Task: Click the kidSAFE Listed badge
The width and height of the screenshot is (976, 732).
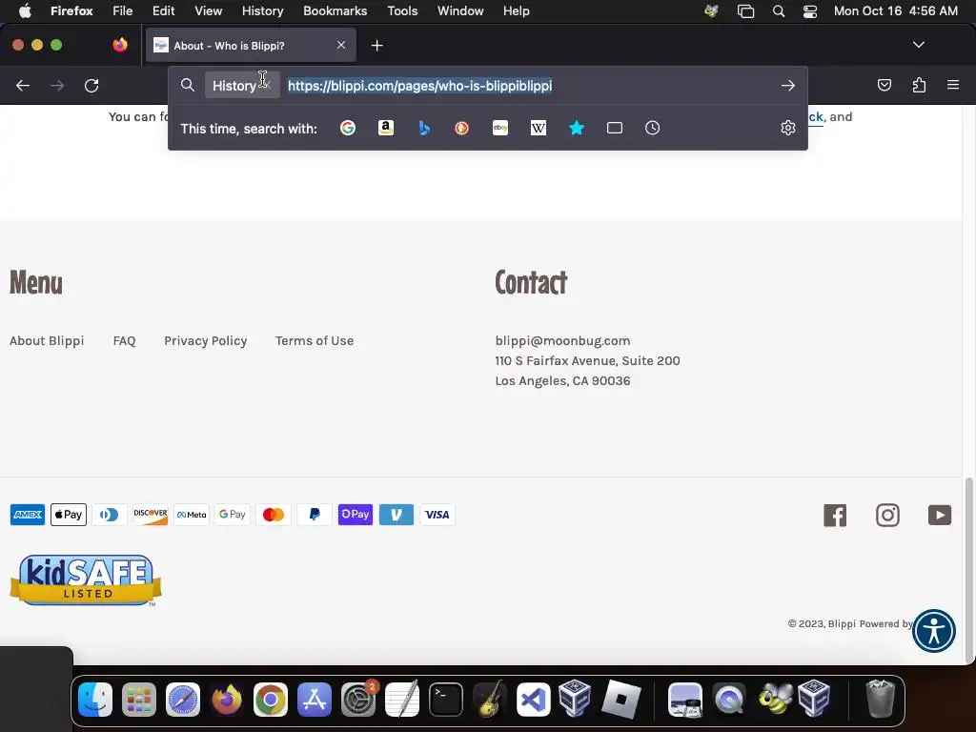Action: 85,580
